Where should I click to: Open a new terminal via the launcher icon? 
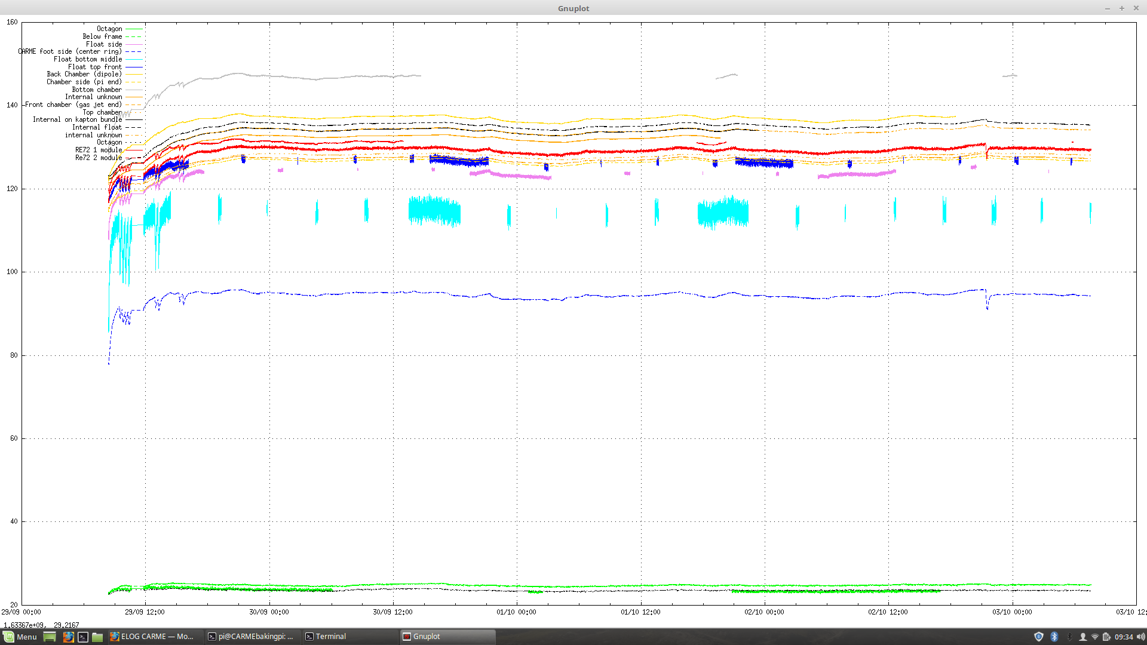82,637
